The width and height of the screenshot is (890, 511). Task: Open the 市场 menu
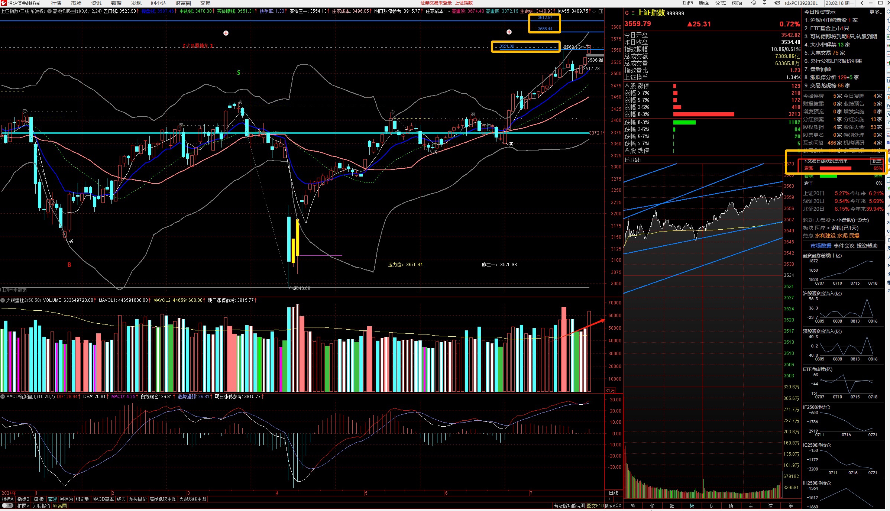pyautogui.click(x=76, y=3)
